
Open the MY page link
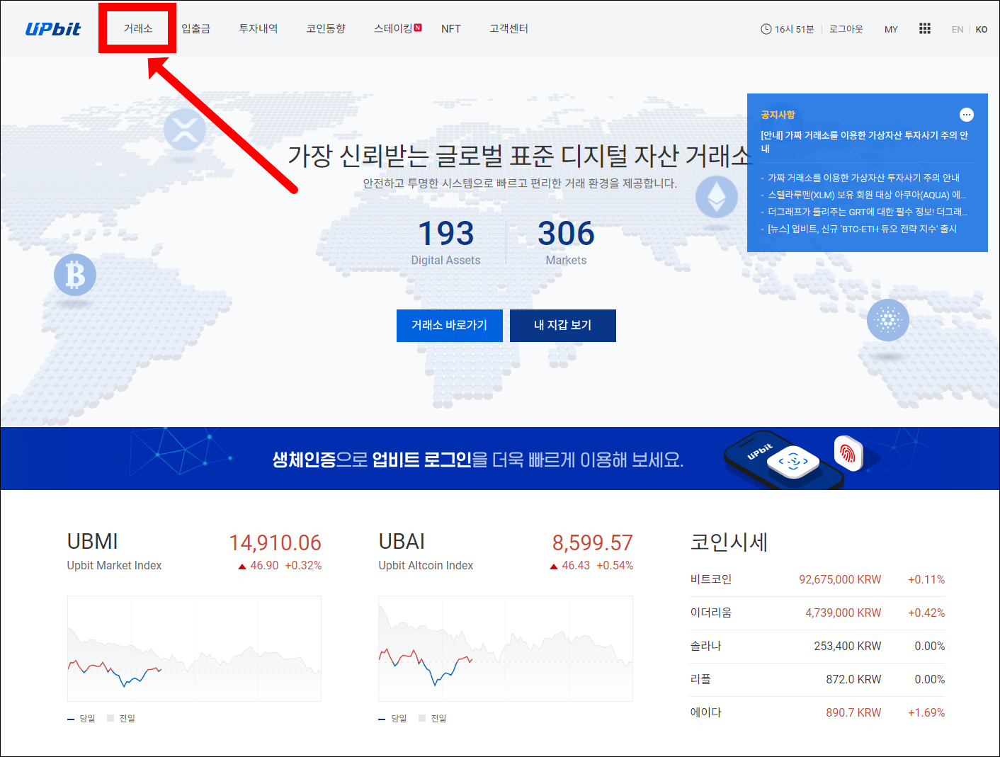coord(891,30)
